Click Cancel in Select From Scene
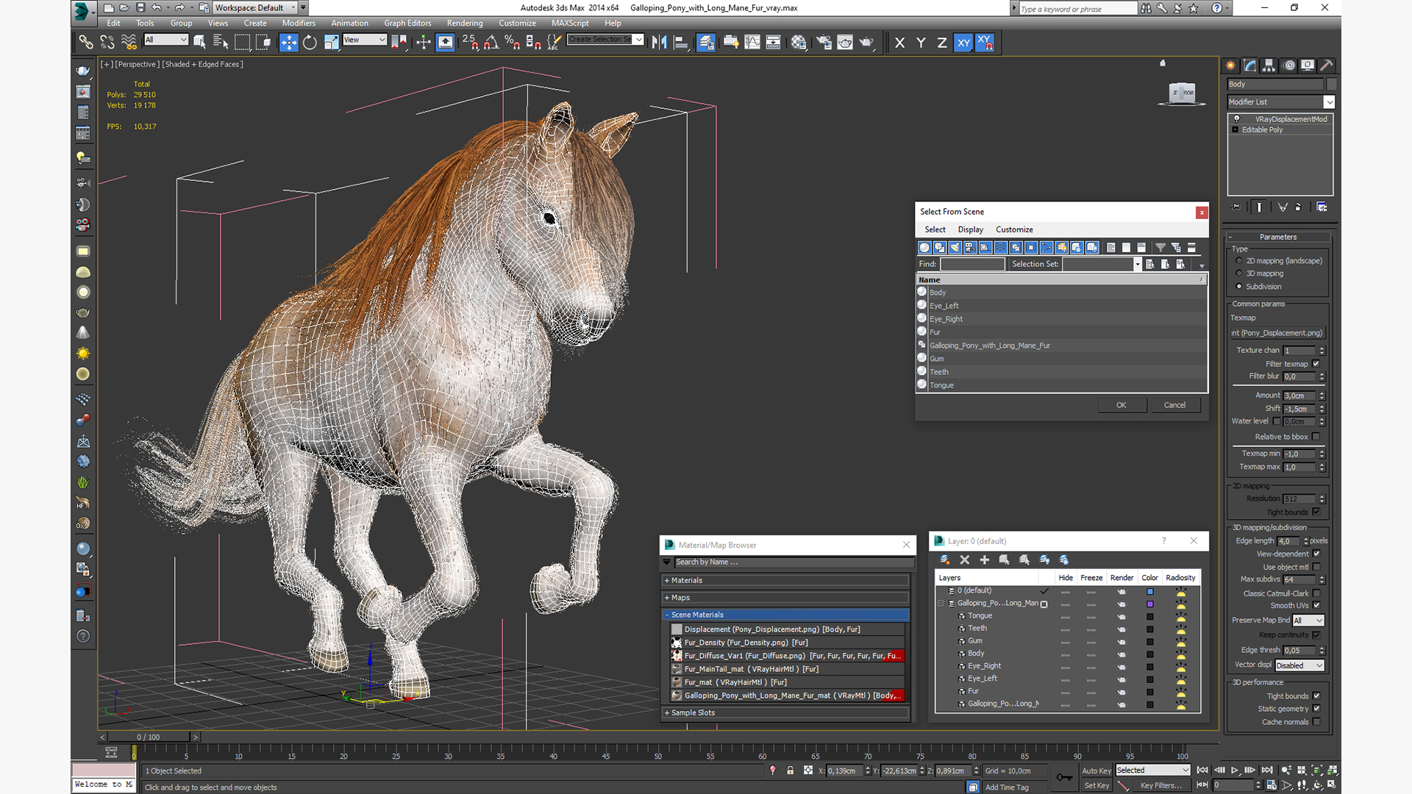 click(x=1174, y=405)
